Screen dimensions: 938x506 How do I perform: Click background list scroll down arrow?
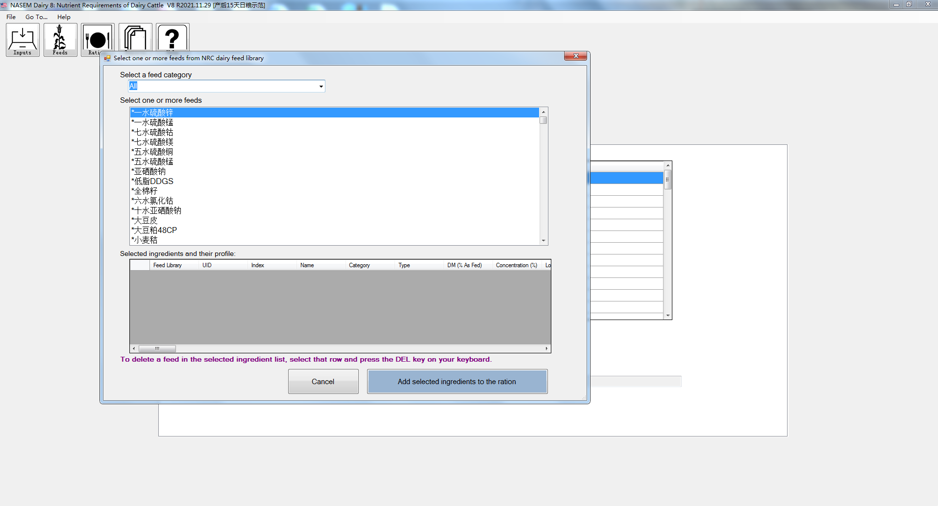click(x=667, y=316)
